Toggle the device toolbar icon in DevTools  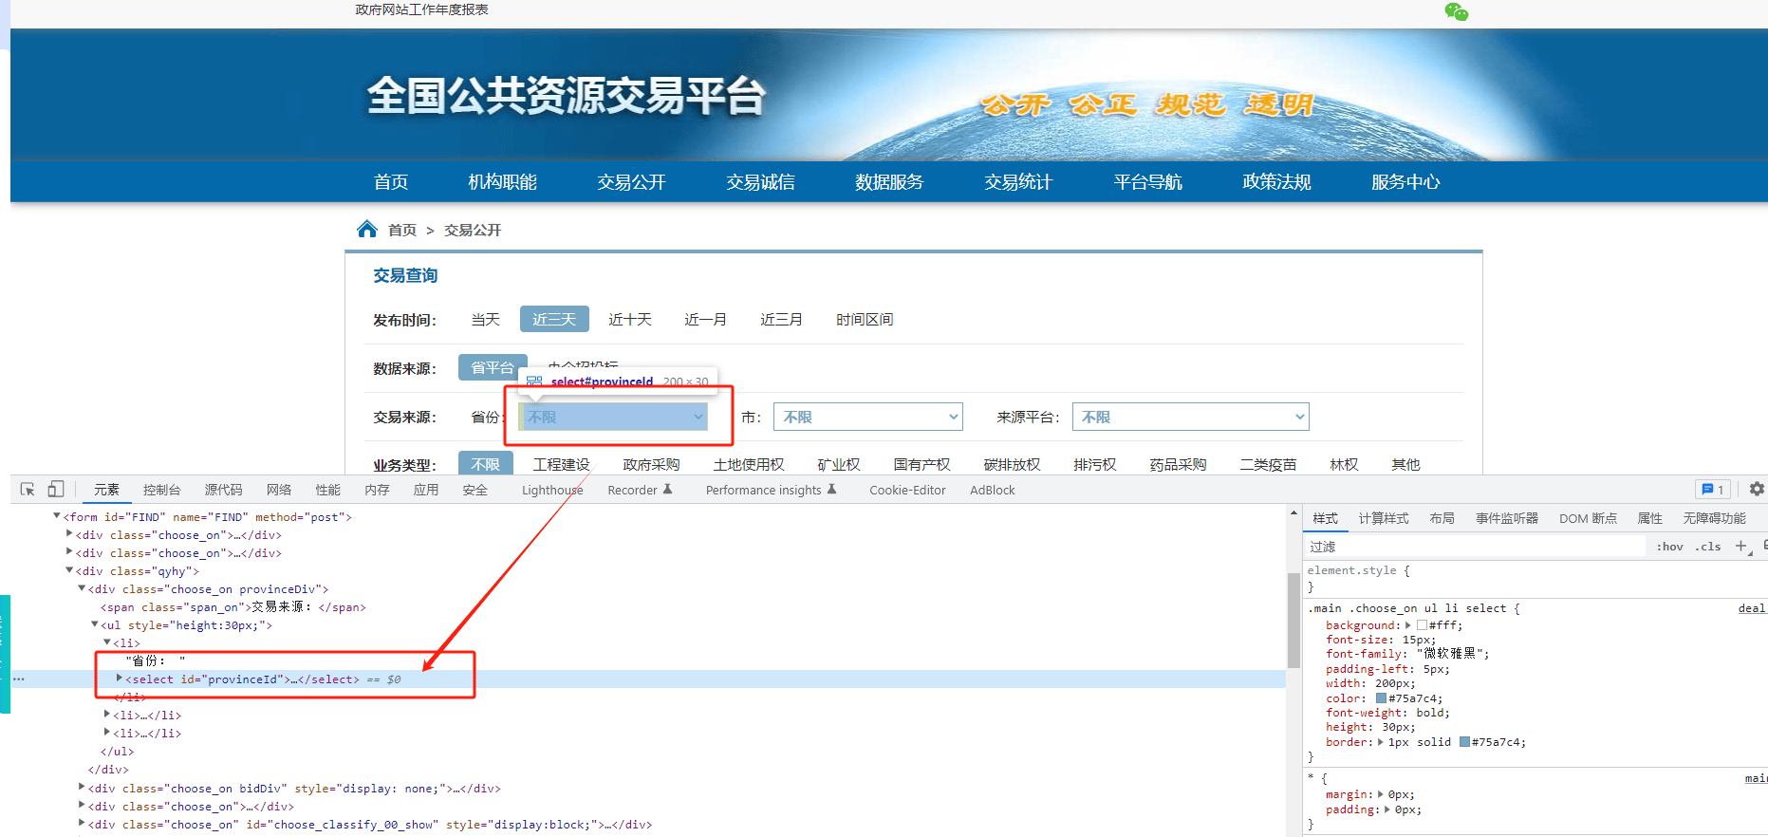tap(56, 490)
